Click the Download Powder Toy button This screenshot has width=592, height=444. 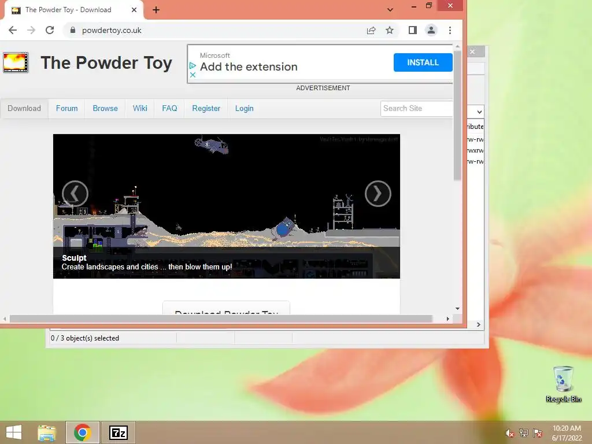[227, 308]
